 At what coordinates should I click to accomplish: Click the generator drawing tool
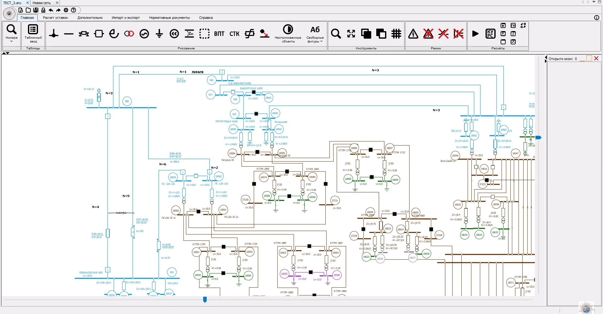point(144,34)
